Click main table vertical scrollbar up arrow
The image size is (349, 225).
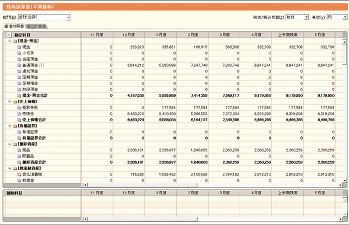tap(344, 42)
